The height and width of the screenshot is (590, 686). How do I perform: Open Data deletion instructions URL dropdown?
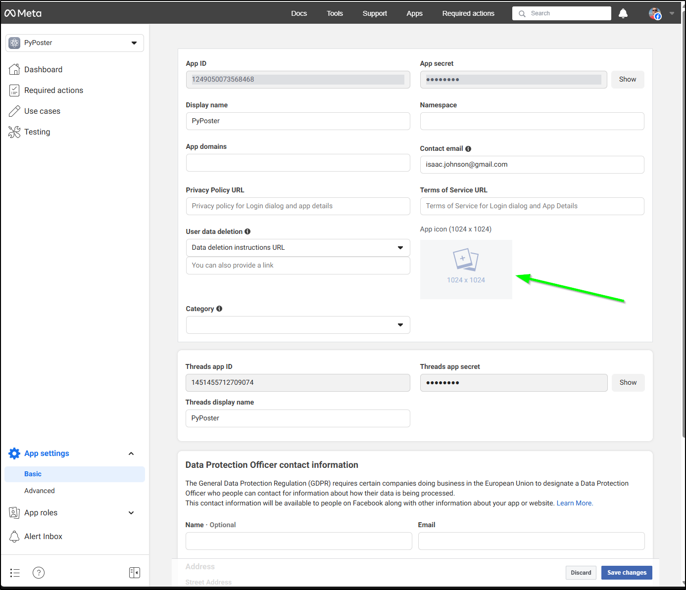[298, 248]
